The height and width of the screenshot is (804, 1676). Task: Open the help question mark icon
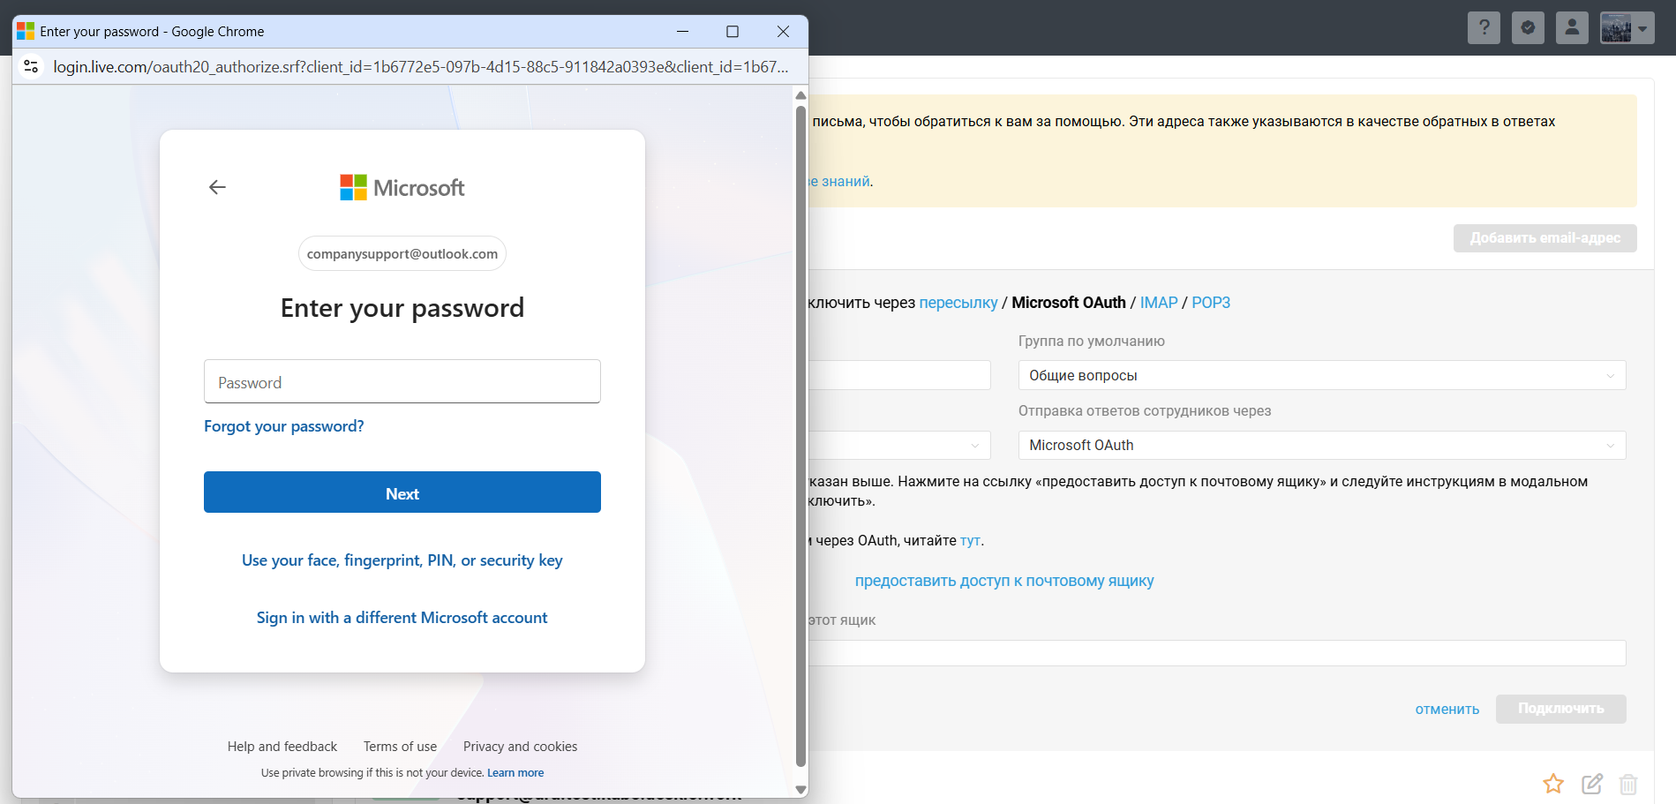coord(1484,27)
